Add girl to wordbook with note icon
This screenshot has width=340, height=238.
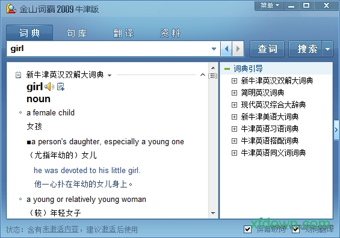pyautogui.click(x=61, y=87)
